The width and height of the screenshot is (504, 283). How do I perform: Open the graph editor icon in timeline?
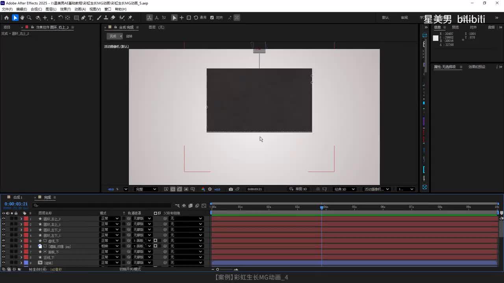coord(204,206)
